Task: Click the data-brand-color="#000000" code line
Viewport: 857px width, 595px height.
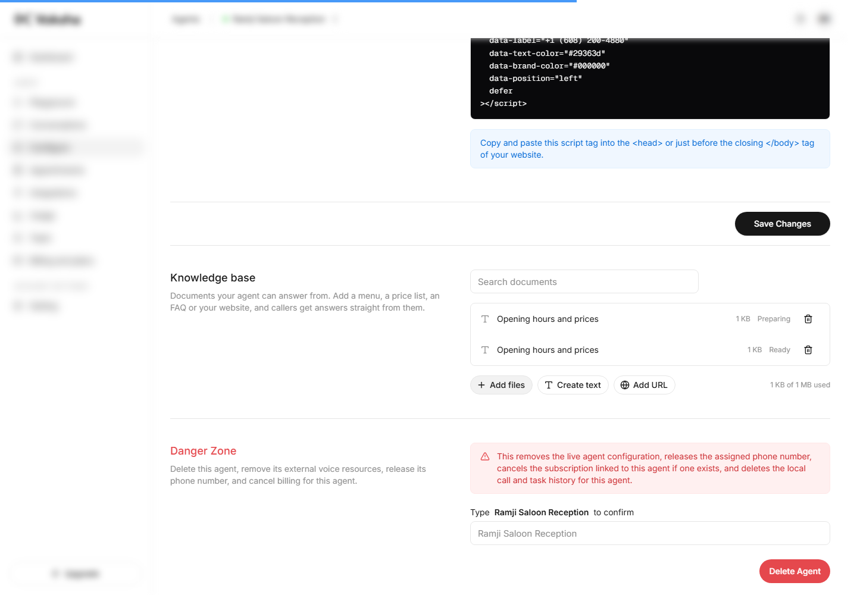Action: (549, 66)
